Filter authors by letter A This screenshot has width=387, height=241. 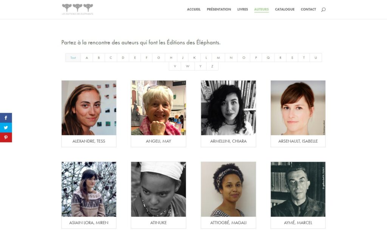pyautogui.click(x=87, y=58)
